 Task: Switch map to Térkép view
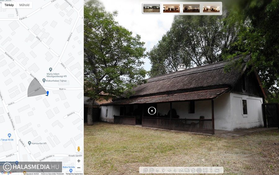pyautogui.click(x=9, y=5)
